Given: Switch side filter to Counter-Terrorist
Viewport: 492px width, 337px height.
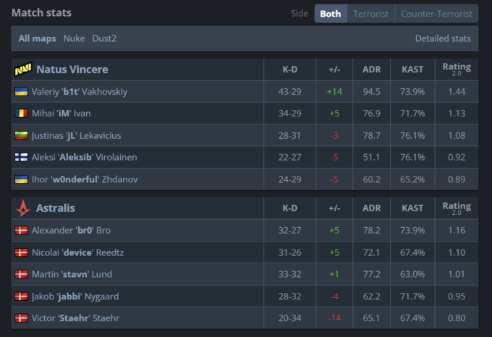Looking at the screenshot, I should 436,14.
